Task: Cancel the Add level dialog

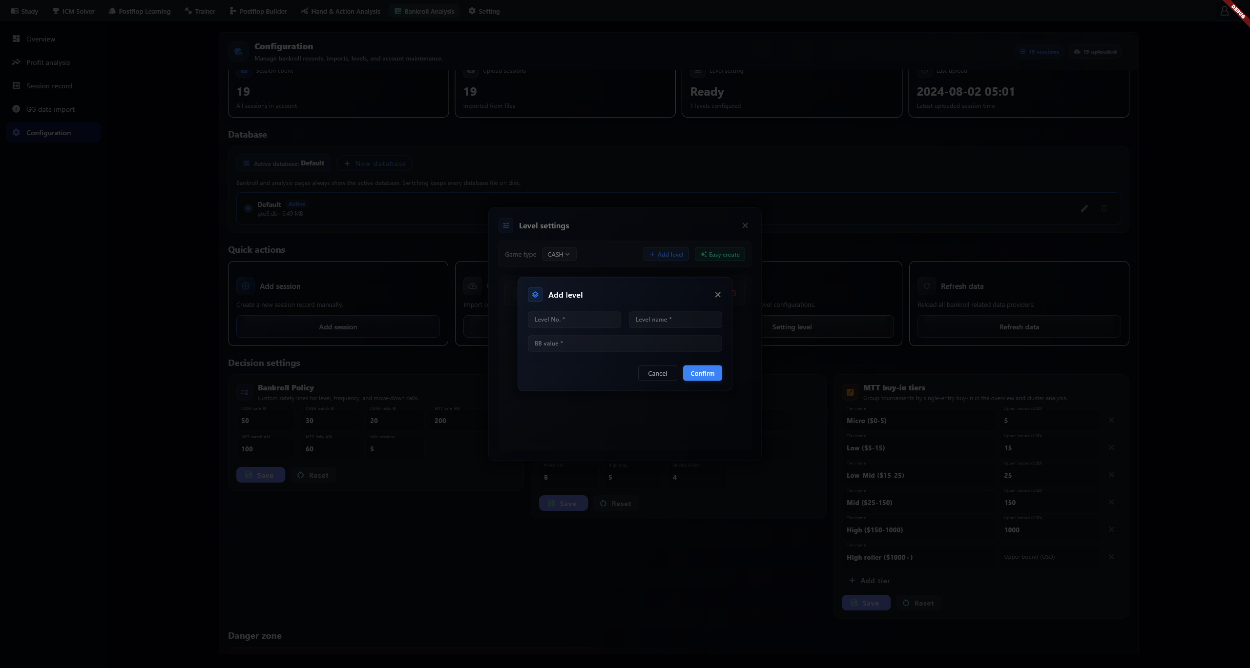Action: coord(657,373)
